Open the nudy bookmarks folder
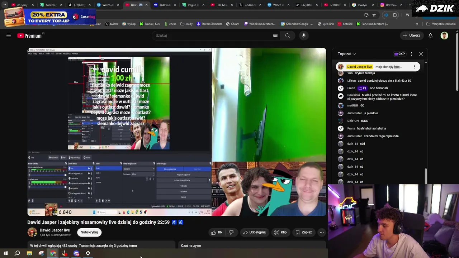Image resolution: width=459 pixels, height=258 pixels. pyautogui.click(x=186, y=24)
